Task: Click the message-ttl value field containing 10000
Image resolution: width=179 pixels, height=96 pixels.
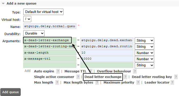Action: [x=107, y=59]
